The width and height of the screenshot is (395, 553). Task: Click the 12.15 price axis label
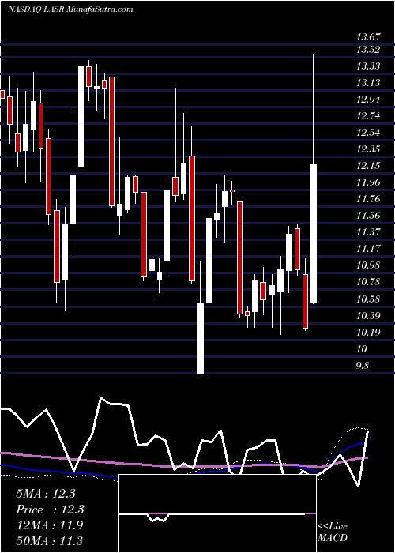(369, 166)
